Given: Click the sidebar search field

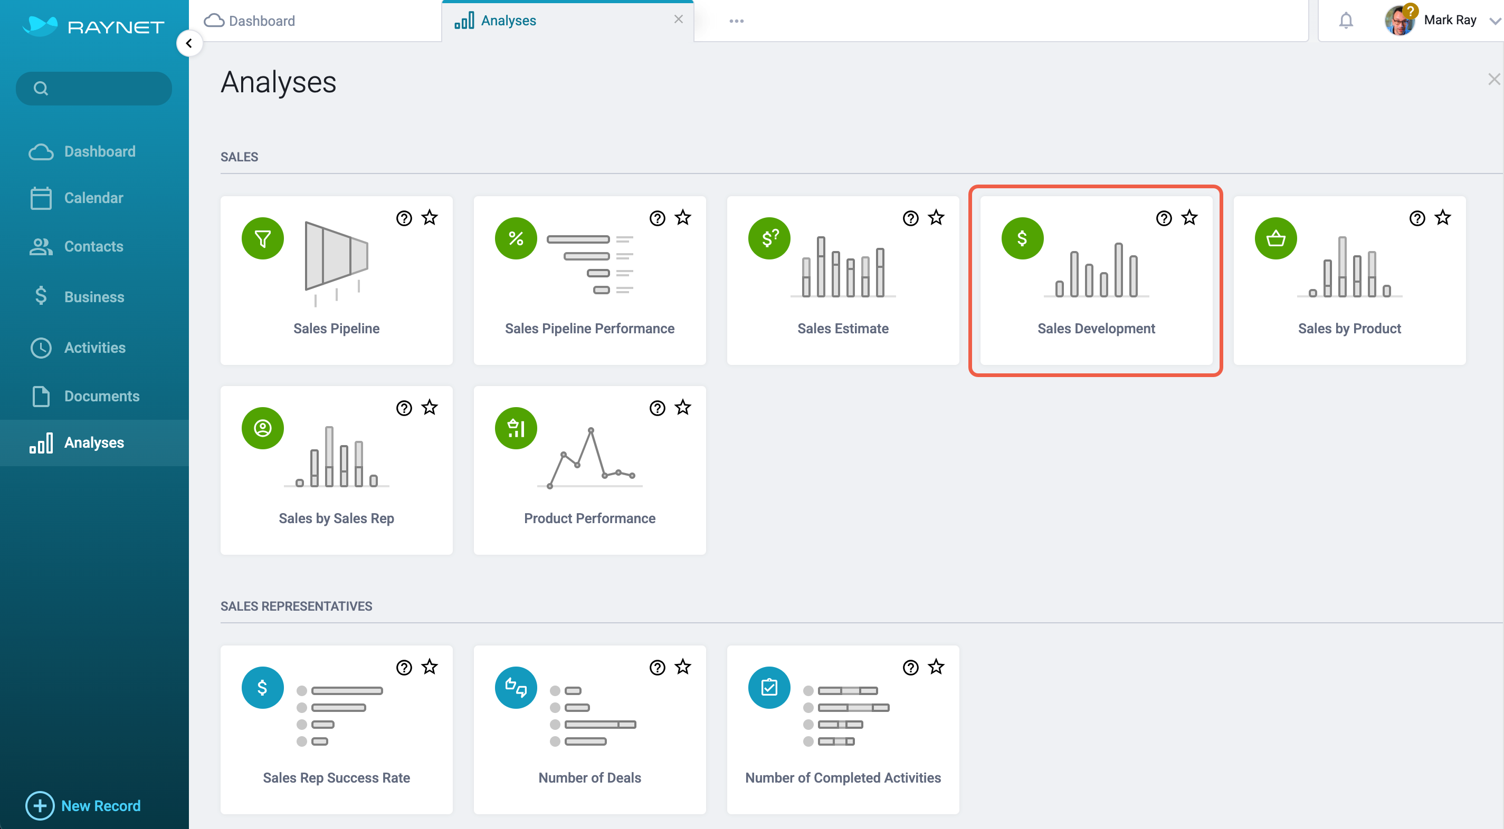Looking at the screenshot, I should (94, 89).
